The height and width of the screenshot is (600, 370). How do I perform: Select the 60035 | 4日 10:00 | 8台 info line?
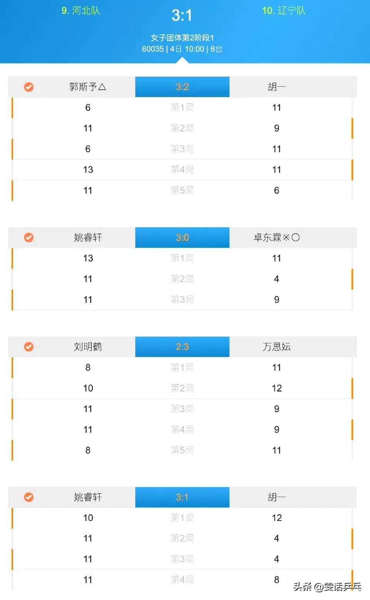tap(182, 49)
